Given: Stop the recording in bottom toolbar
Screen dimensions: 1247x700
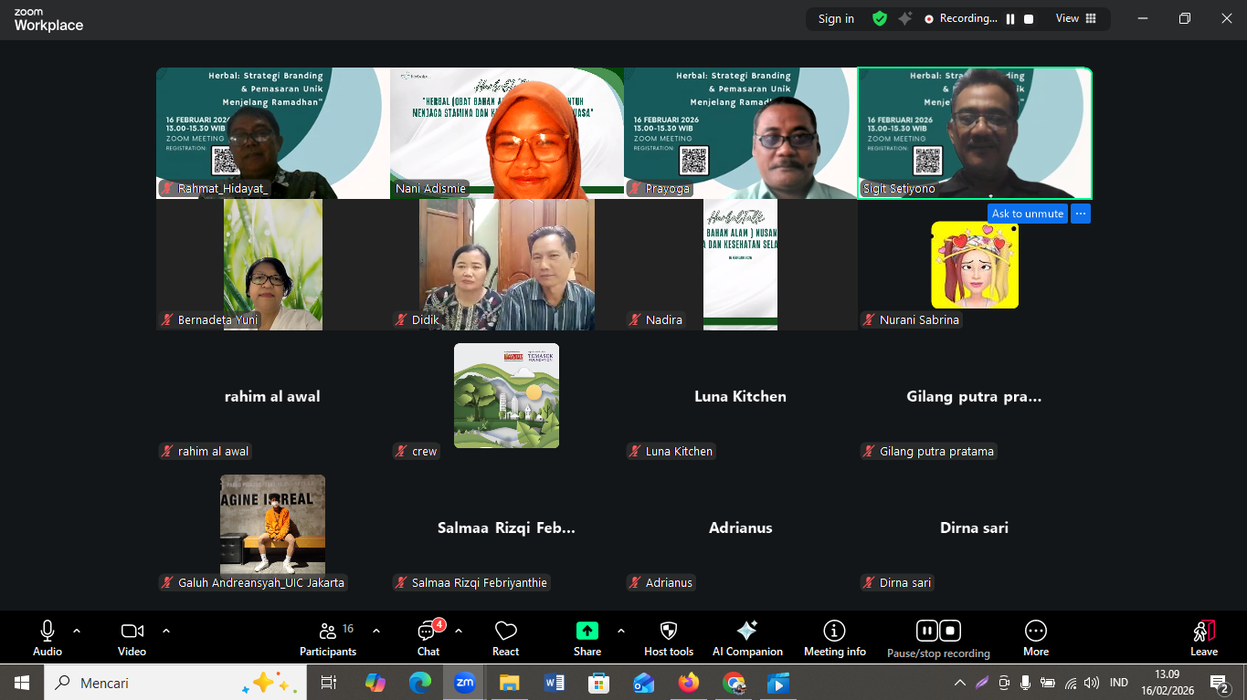Looking at the screenshot, I should pos(950,631).
